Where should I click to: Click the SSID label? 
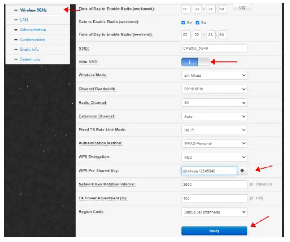[x=84, y=49]
